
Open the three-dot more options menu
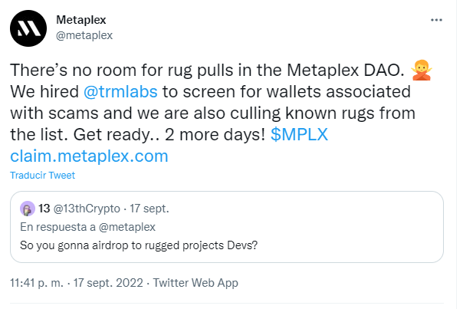point(438,18)
